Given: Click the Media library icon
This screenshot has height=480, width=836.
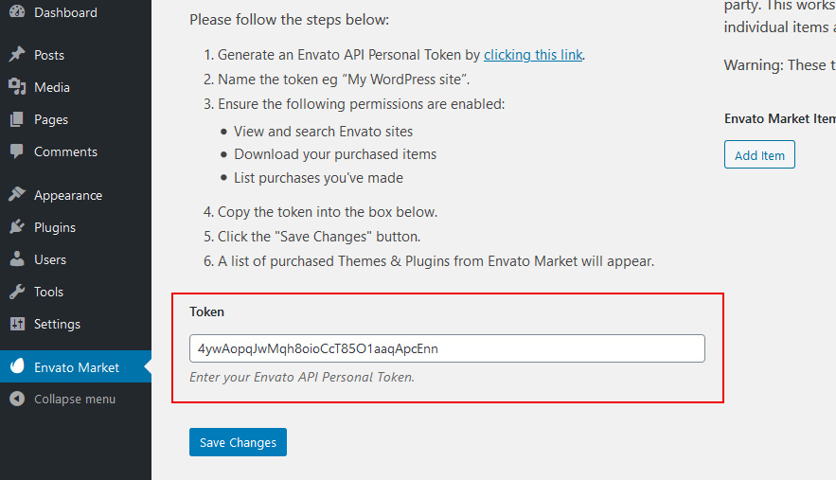Looking at the screenshot, I should tap(17, 86).
